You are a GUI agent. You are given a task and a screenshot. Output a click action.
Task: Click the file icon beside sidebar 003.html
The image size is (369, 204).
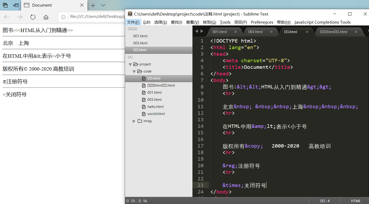click(143, 100)
